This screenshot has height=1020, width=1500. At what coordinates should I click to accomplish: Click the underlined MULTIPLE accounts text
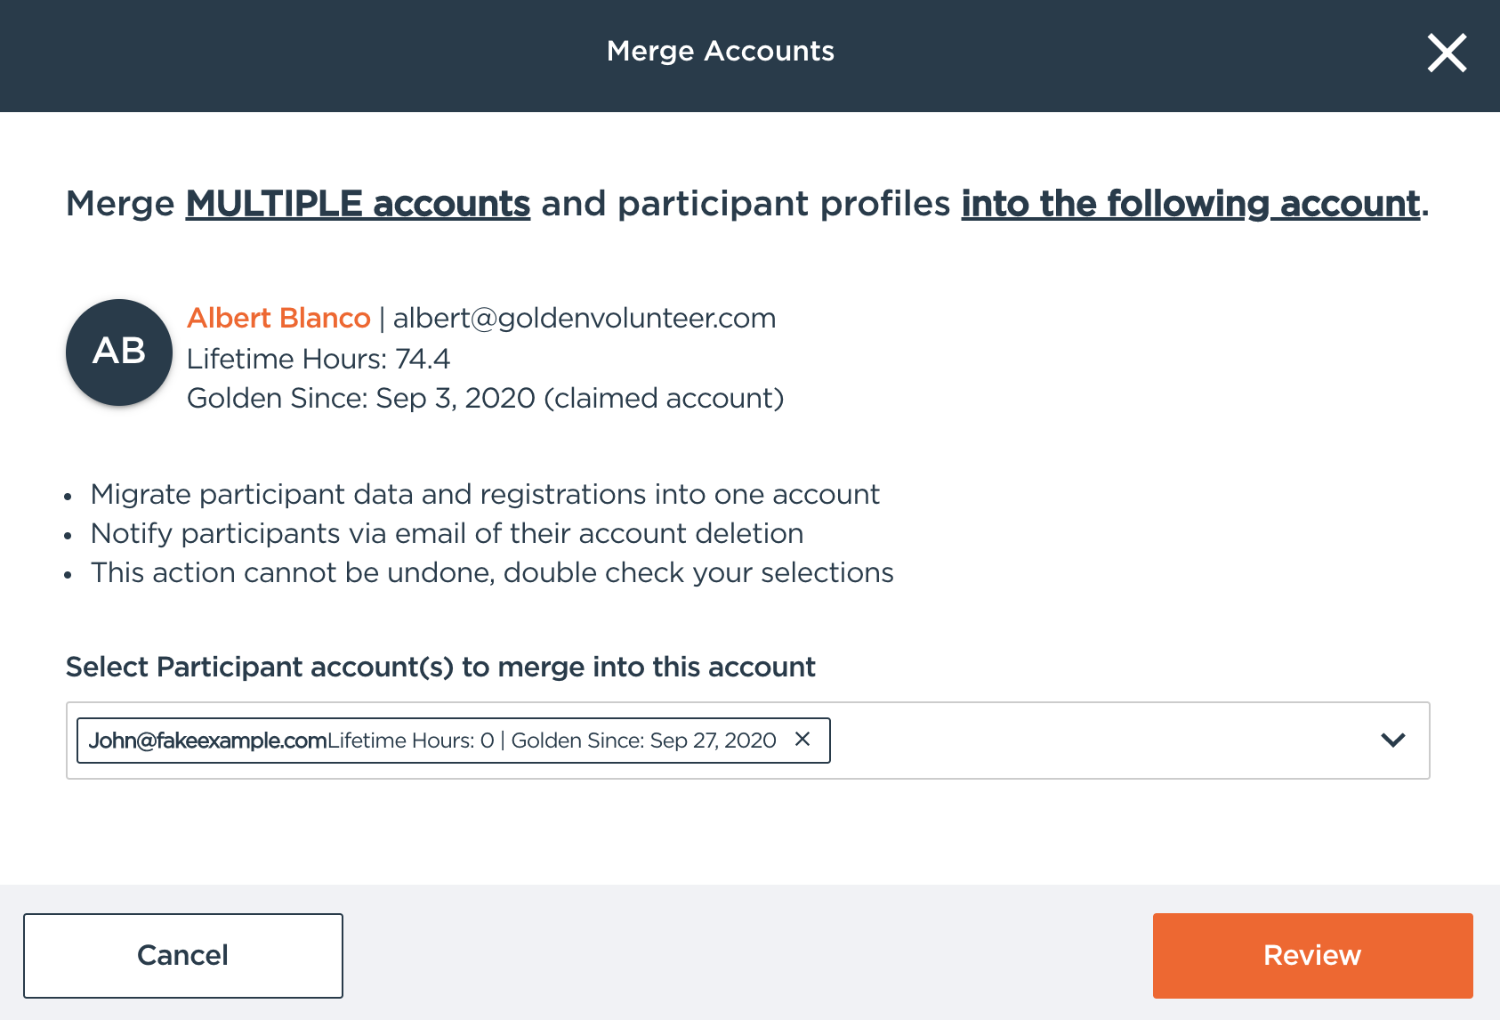[358, 204]
